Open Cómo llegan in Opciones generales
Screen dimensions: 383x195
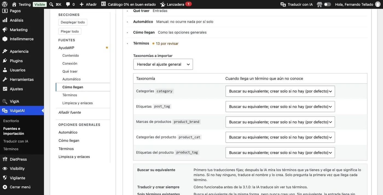point(69,140)
